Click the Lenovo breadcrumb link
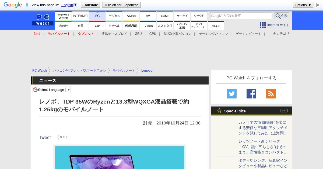Screen dimensions: 323x169 (x=147, y=71)
